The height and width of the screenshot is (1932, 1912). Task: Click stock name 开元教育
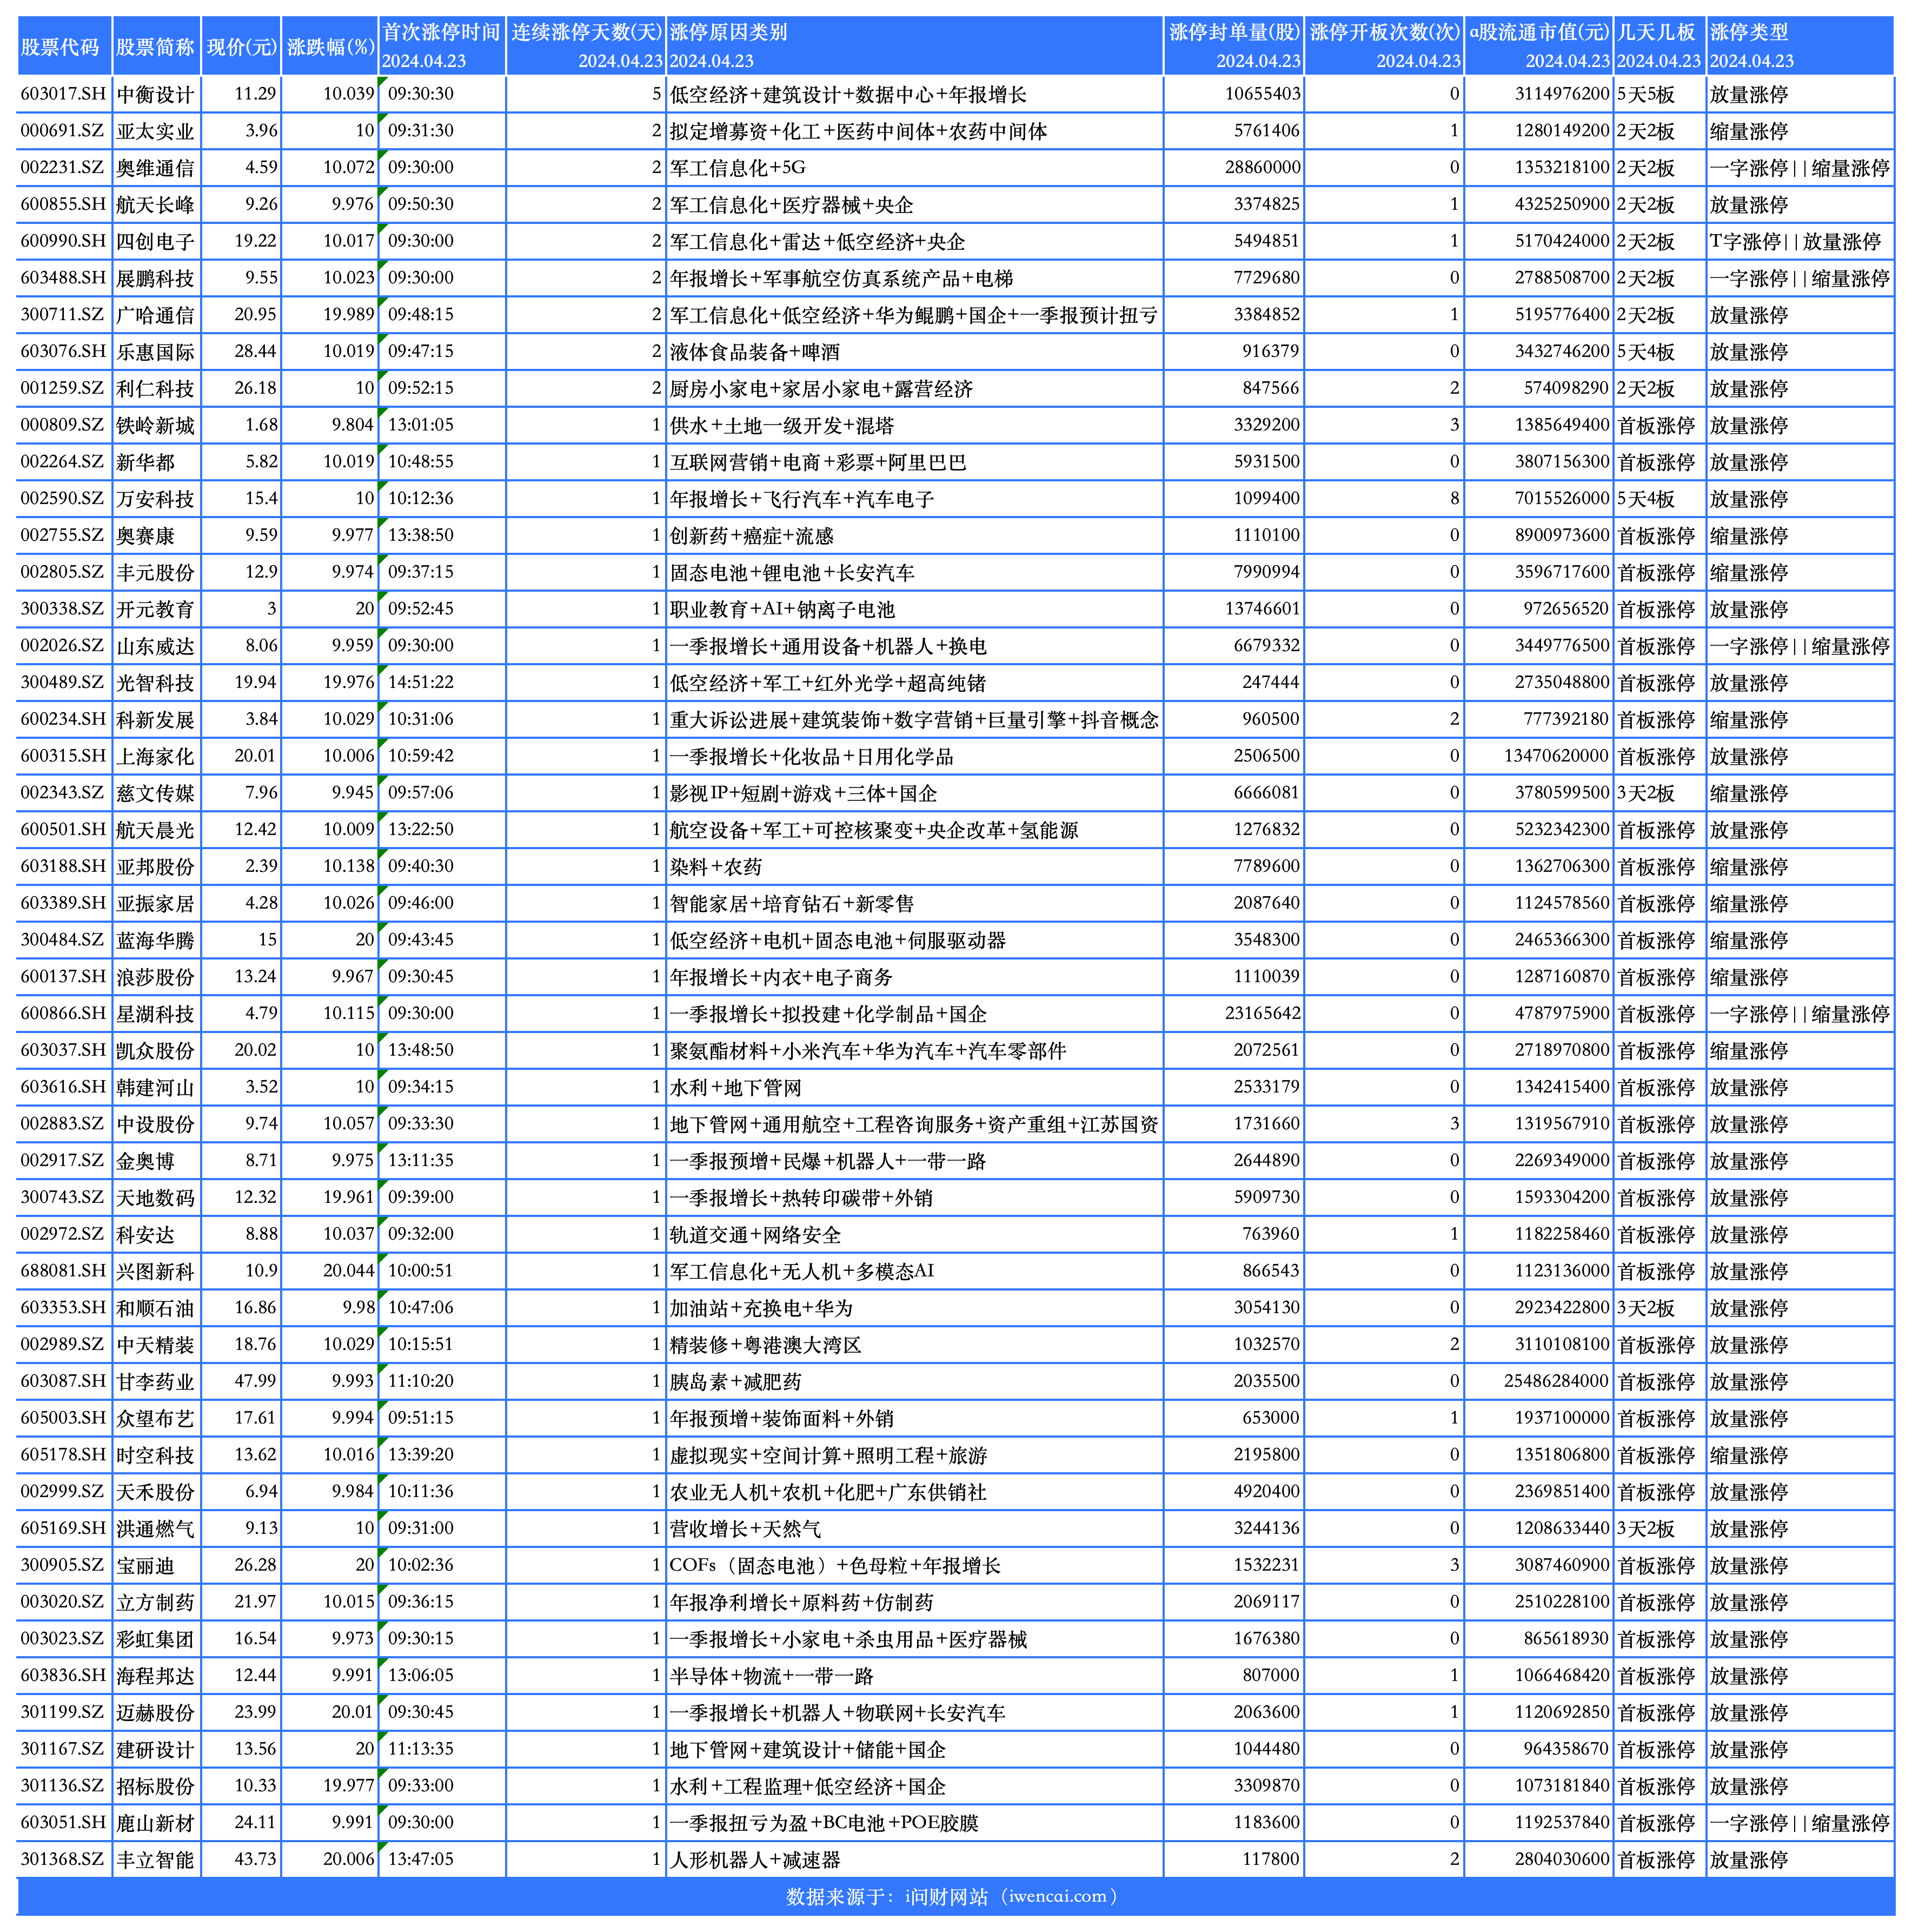tap(155, 610)
